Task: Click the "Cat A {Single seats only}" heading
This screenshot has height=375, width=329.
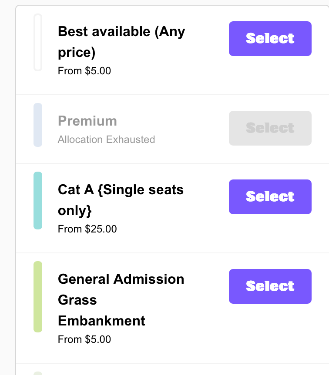Action: pyautogui.click(x=121, y=200)
